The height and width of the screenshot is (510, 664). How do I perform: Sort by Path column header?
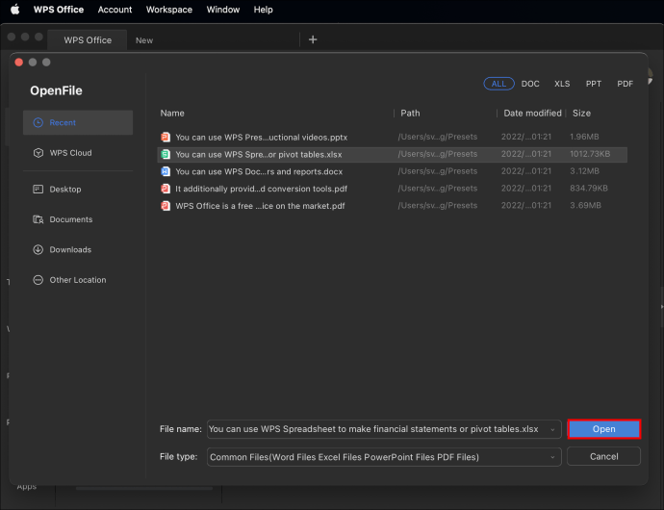(410, 114)
